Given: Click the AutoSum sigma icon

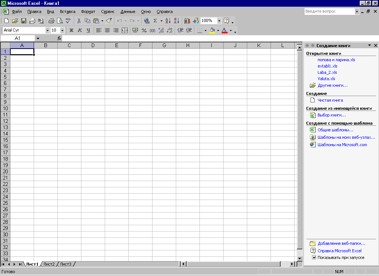Looking at the screenshot, I should pos(155,21).
